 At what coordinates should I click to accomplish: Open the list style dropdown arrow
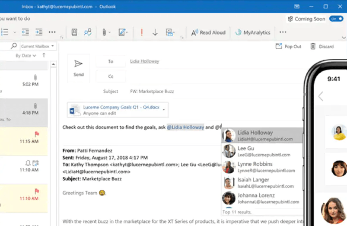coord(15,32)
